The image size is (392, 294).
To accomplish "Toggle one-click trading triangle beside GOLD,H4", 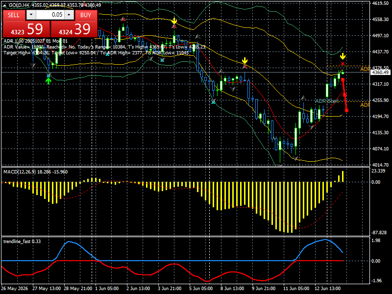I will (x=5, y=5).
